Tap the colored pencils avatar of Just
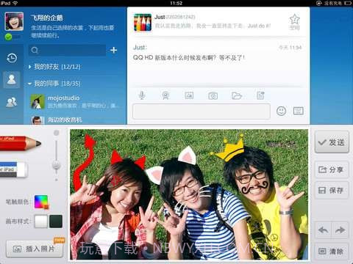Viewport: 353px width, 264px height. tap(143, 23)
